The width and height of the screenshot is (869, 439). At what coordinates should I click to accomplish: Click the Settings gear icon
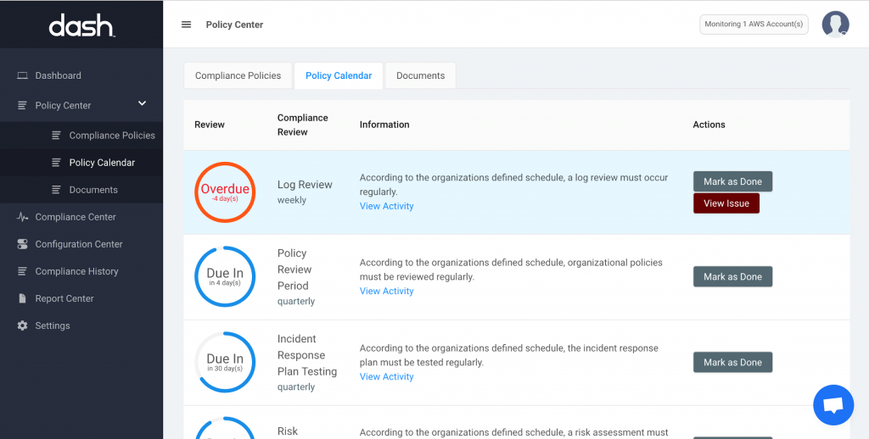pos(22,325)
